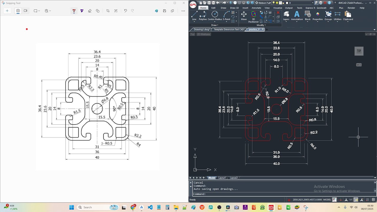The width and height of the screenshot is (377, 212).
Task: Toggle the highlighter pen in Snipping Tool
Action: coord(82,11)
